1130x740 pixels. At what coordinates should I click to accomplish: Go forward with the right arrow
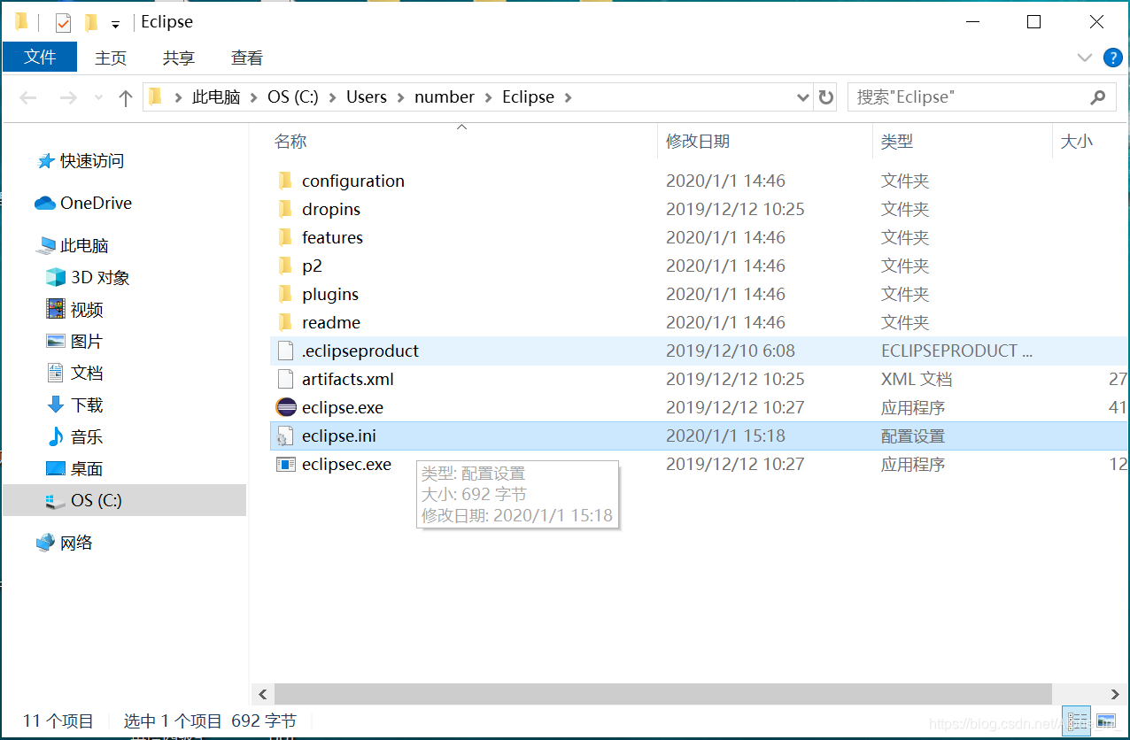coord(68,97)
